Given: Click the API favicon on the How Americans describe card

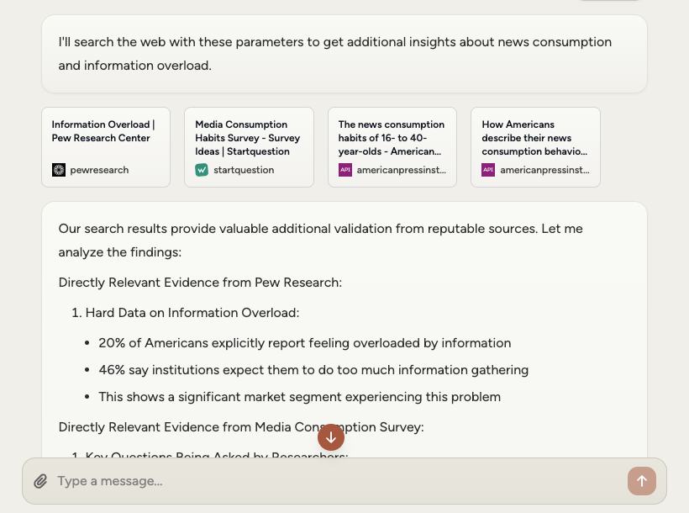Looking at the screenshot, I should click(x=488, y=170).
